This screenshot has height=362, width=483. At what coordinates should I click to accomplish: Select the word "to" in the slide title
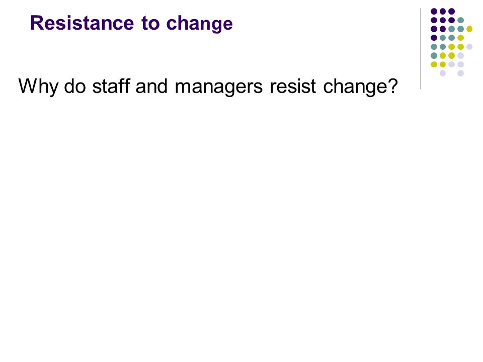click(x=150, y=23)
